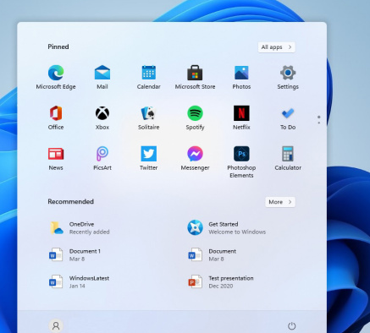370x333 pixels.
Task: Open Get Started welcome app
Action: pos(227,228)
